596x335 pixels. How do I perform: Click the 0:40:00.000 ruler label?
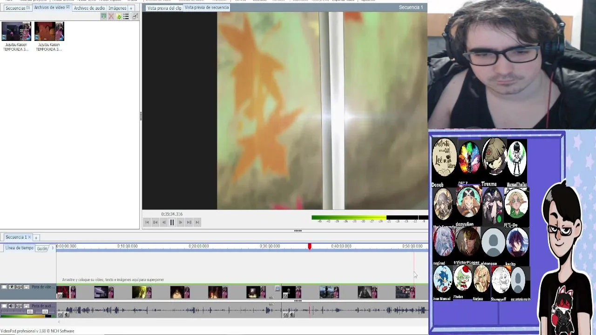coord(341,246)
